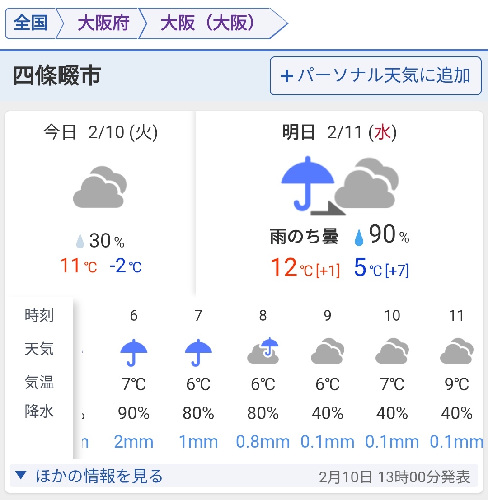Click the 8 o'clock cloud-with-umbrella icon
488x500 pixels.
click(263, 351)
